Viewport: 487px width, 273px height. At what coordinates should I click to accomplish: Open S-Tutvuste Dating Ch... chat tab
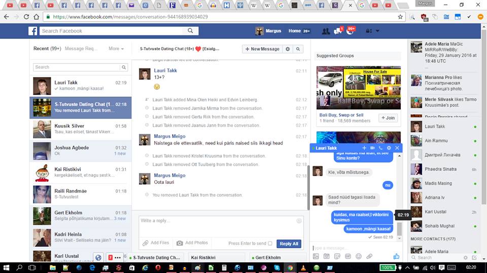pos(156,257)
